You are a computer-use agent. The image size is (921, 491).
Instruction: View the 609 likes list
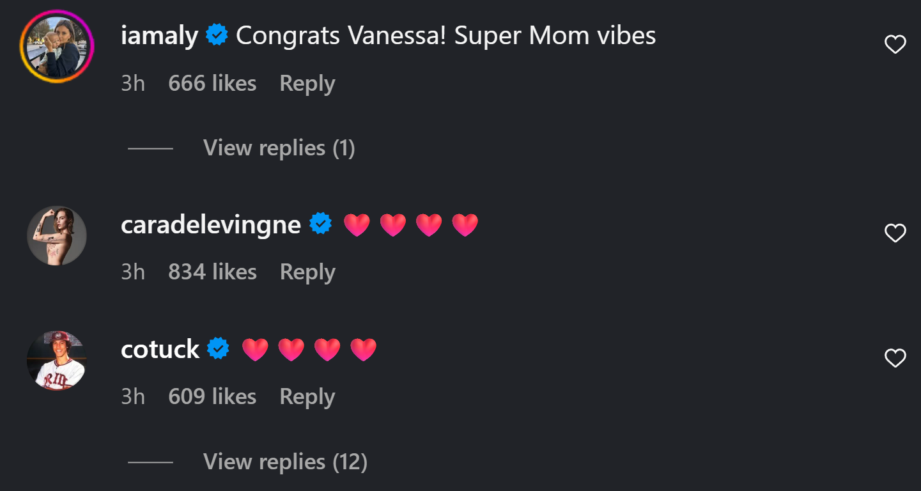[212, 397]
